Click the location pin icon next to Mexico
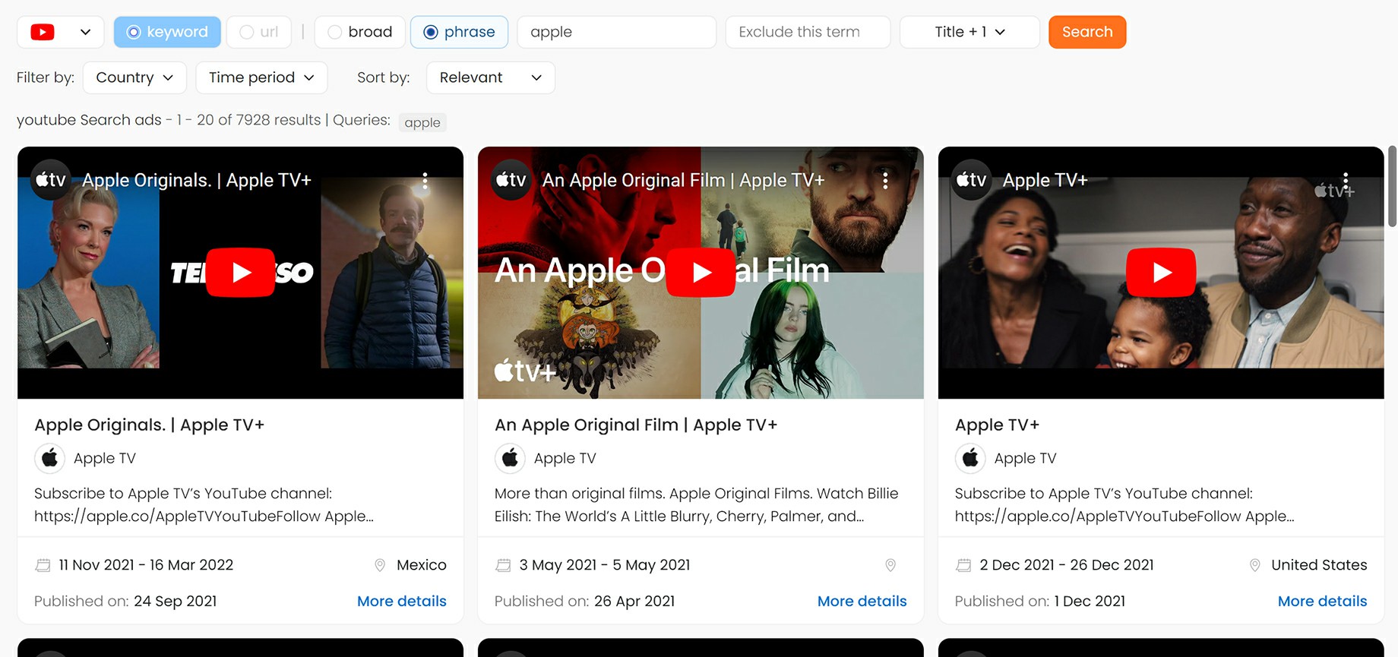This screenshot has width=1398, height=657. [x=380, y=565]
